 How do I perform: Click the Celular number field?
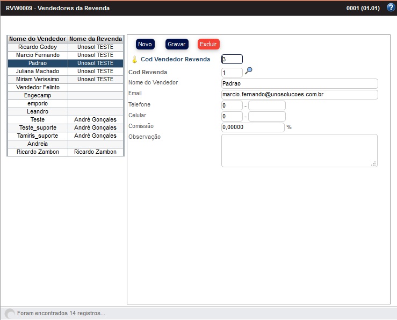pyautogui.click(x=266, y=116)
